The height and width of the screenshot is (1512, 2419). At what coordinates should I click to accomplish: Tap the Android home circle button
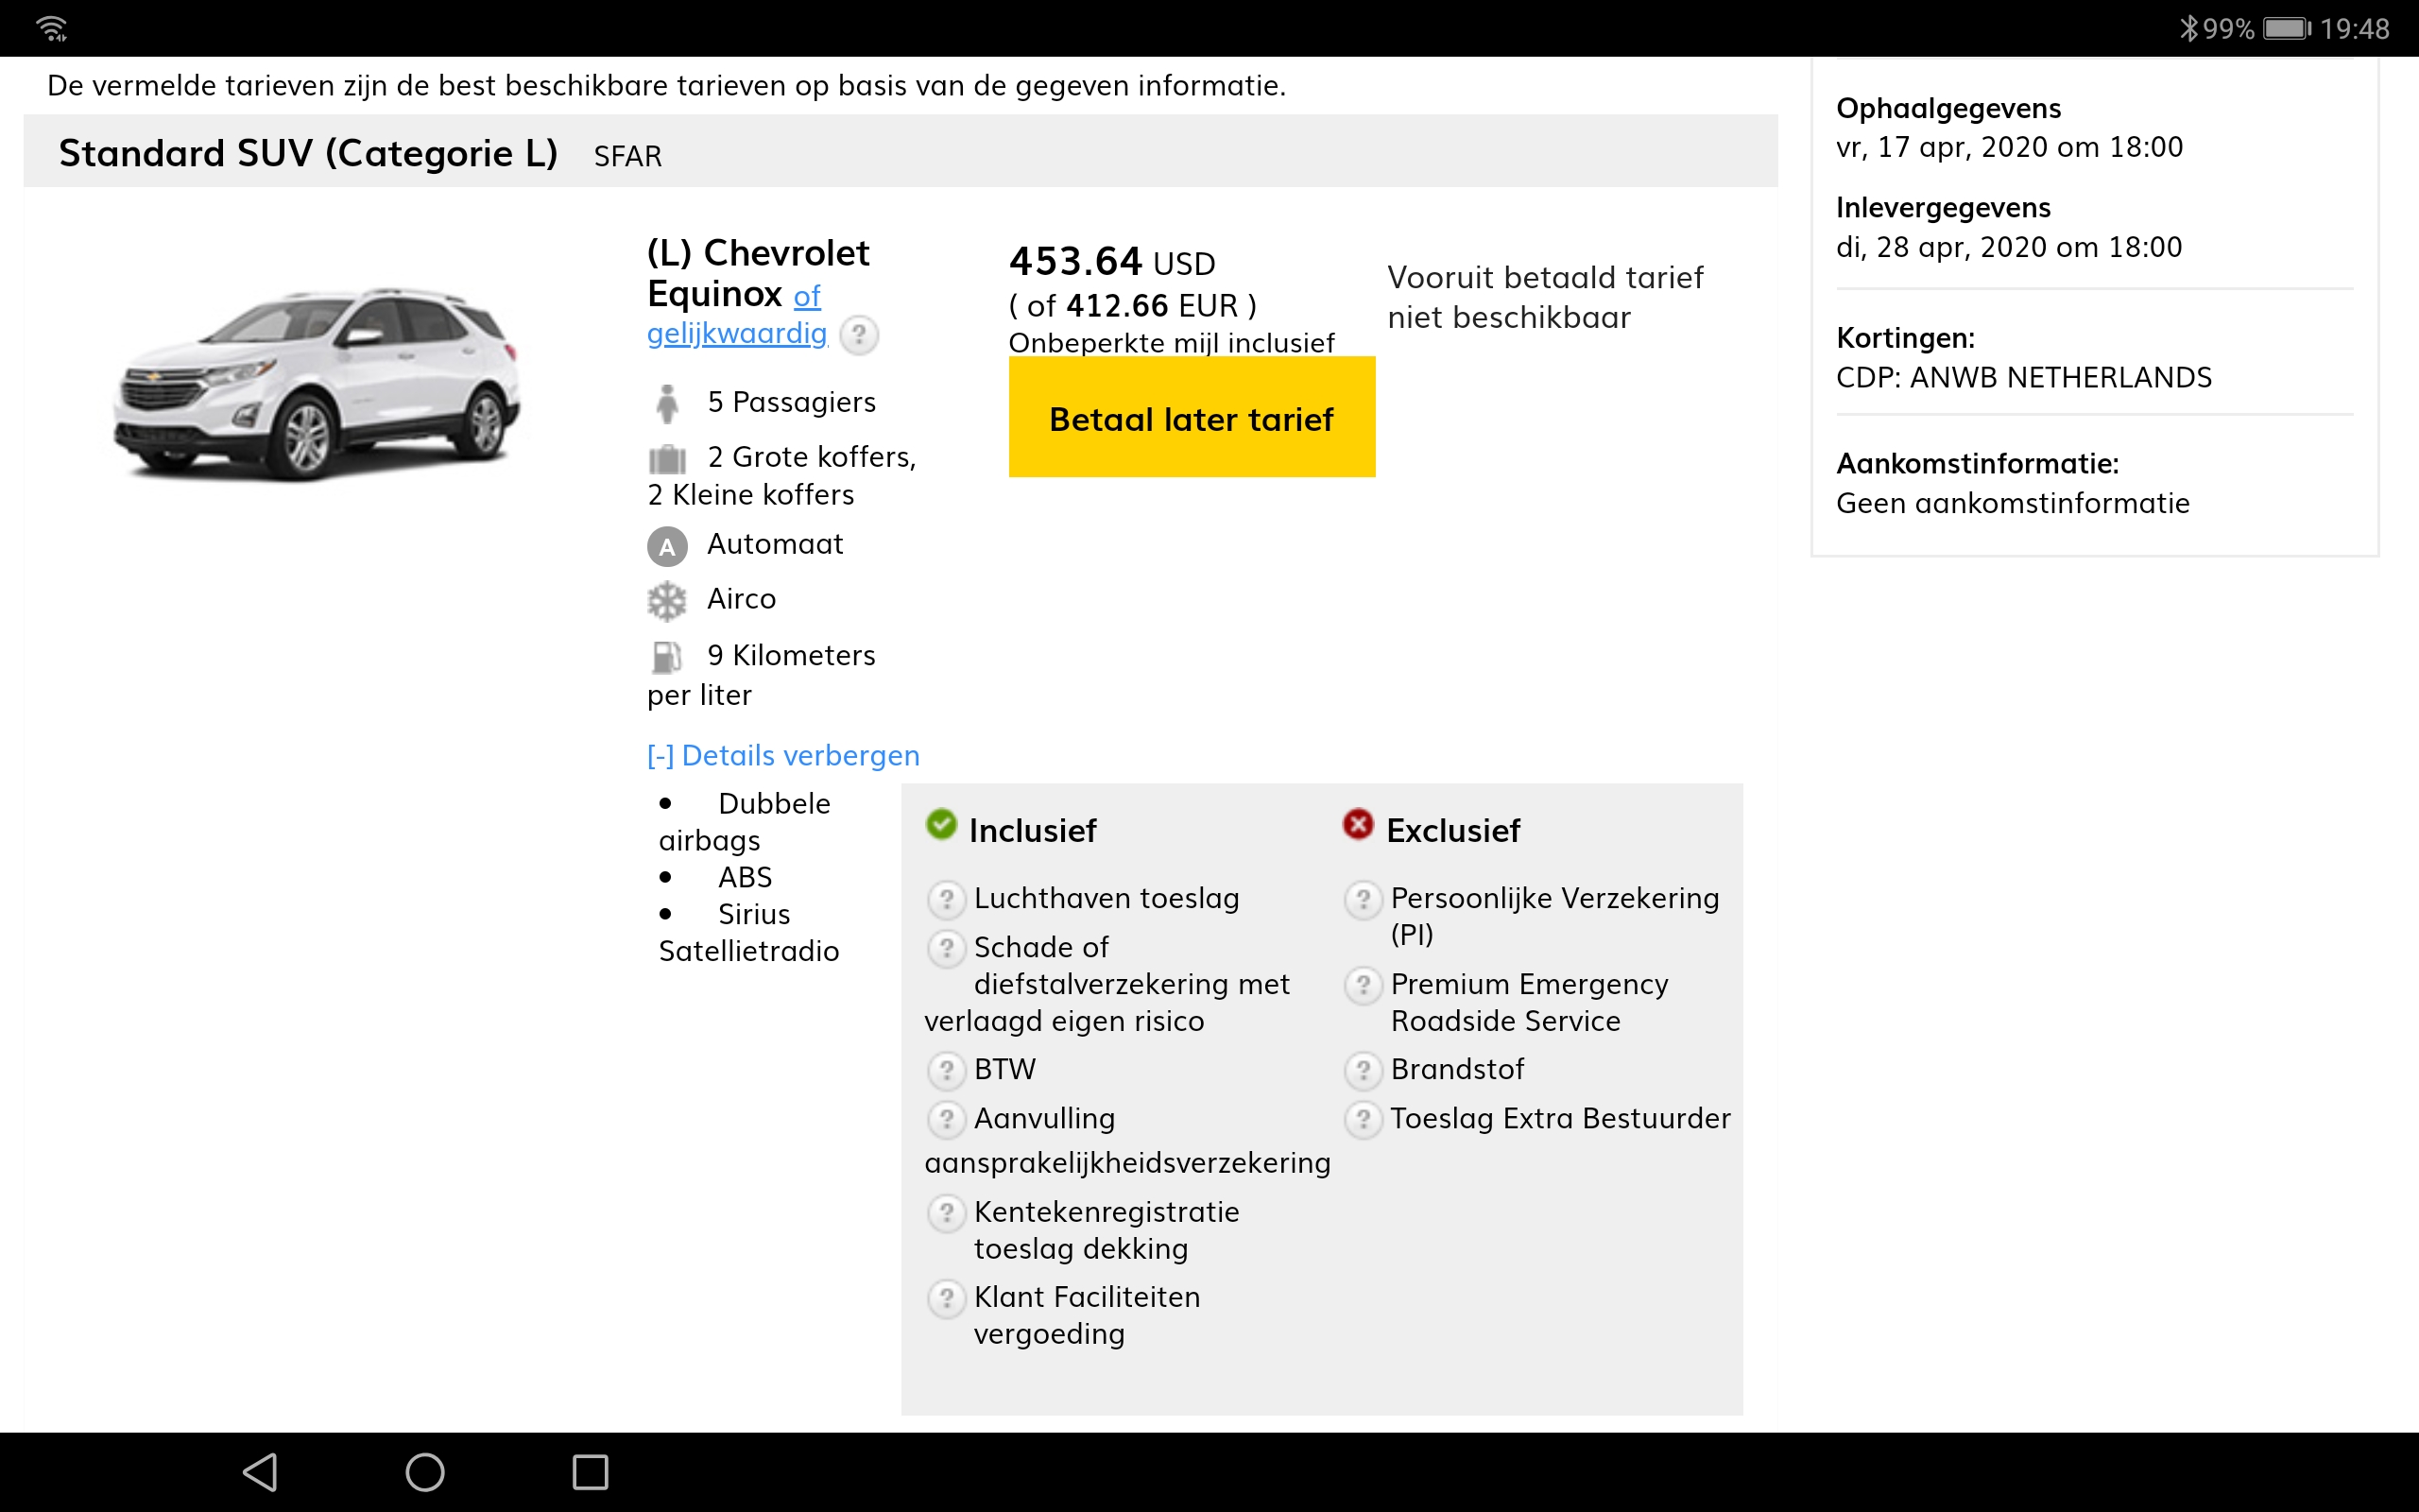tap(425, 1472)
